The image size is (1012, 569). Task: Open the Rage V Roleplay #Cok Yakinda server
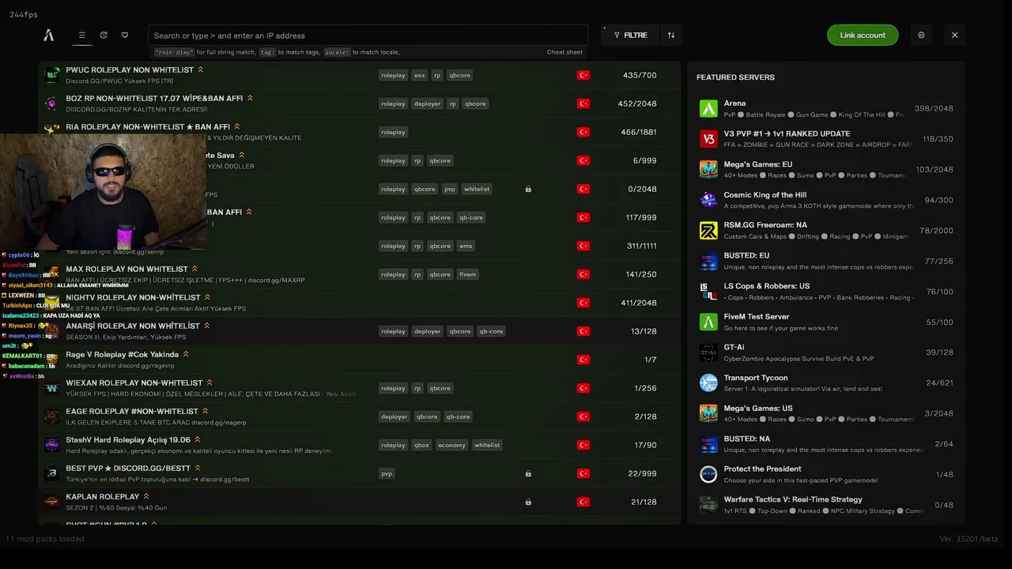360,360
